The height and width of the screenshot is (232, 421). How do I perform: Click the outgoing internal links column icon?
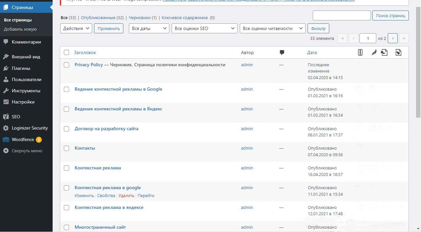384,52
